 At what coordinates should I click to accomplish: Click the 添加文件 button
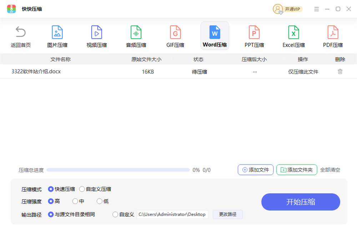(256, 170)
